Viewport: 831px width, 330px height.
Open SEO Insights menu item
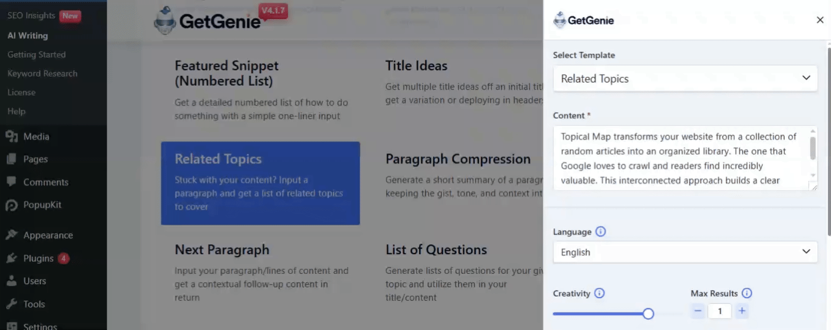[31, 15]
